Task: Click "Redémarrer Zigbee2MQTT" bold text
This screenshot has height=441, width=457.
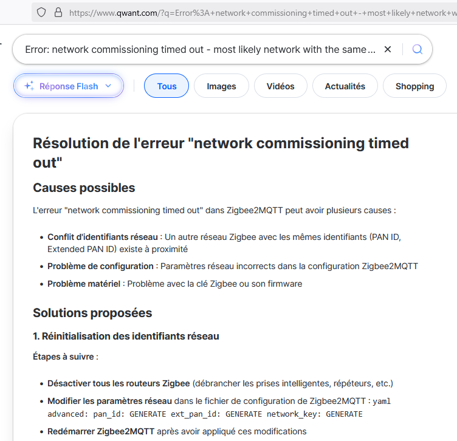Action: coord(101,431)
